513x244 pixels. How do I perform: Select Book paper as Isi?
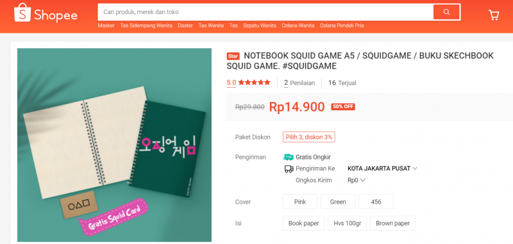coord(303,223)
